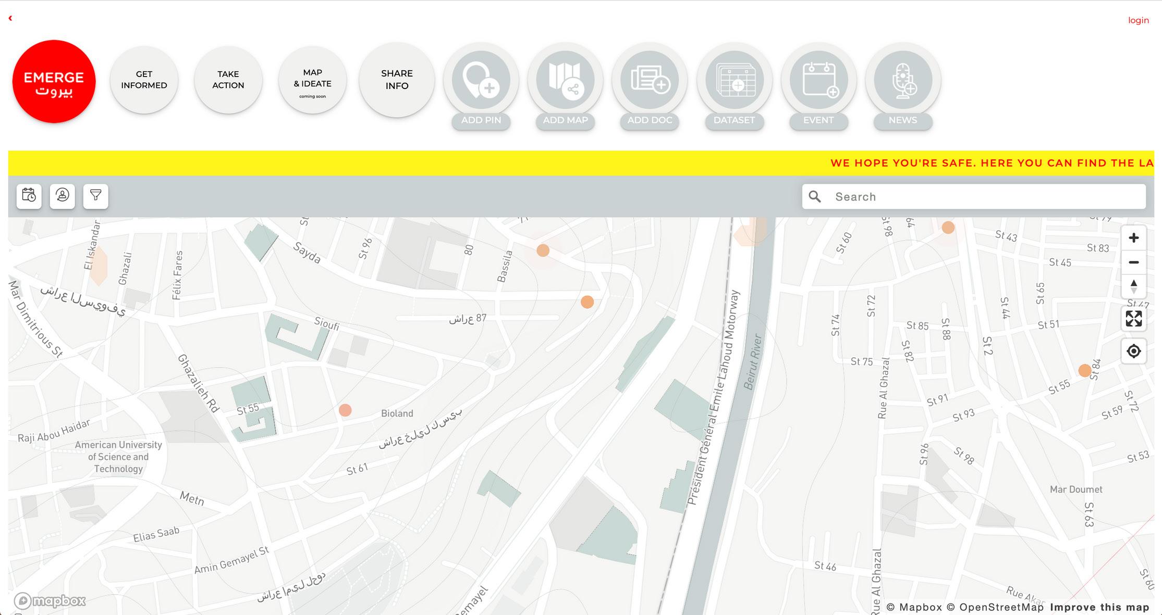Reset map bearing with compass button
The height and width of the screenshot is (615, 1162).
(1133, 286)
